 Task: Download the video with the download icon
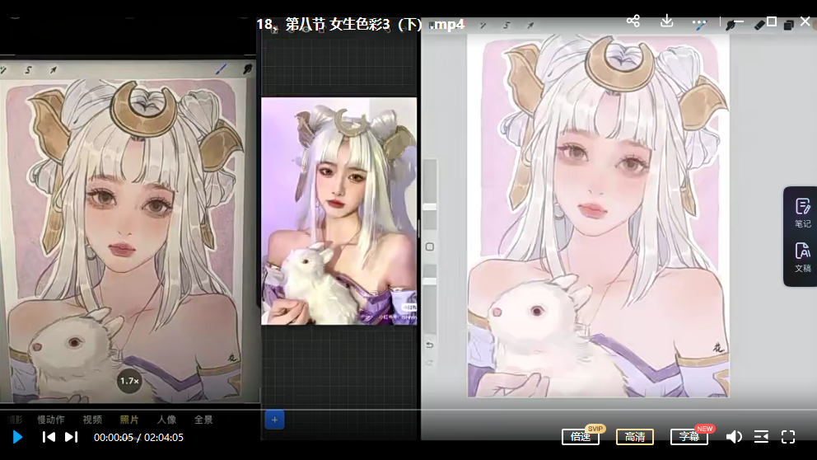click(666, 21)
